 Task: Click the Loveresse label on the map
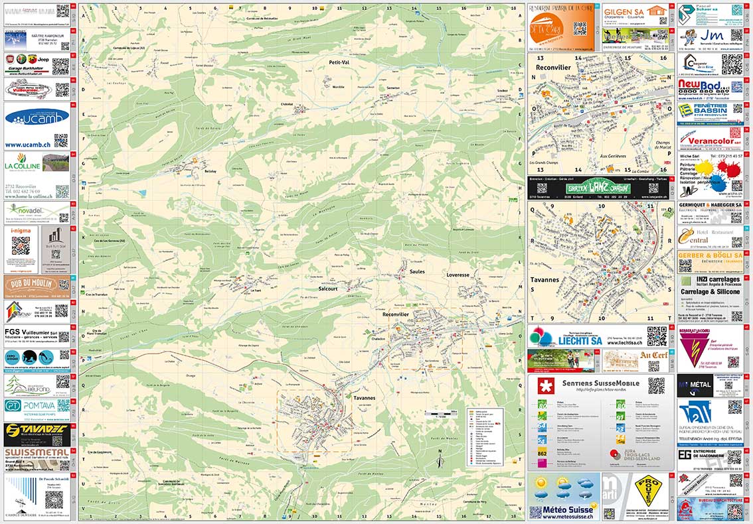click(x=458, y=275)
